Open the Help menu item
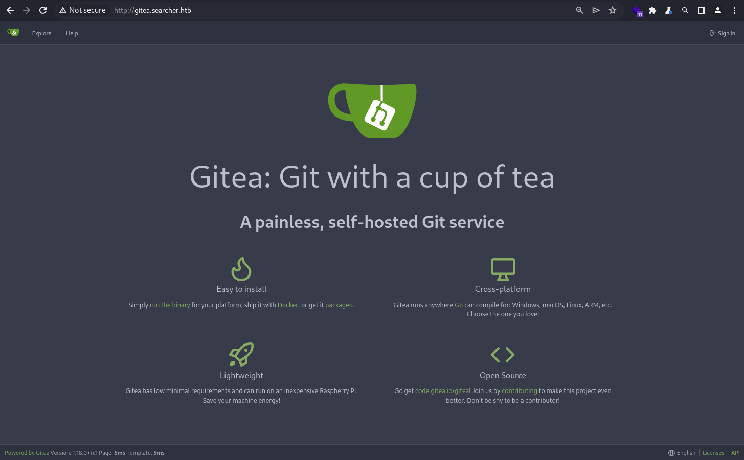The width and height of the screenshot is (744, 460). coord(72,33)
